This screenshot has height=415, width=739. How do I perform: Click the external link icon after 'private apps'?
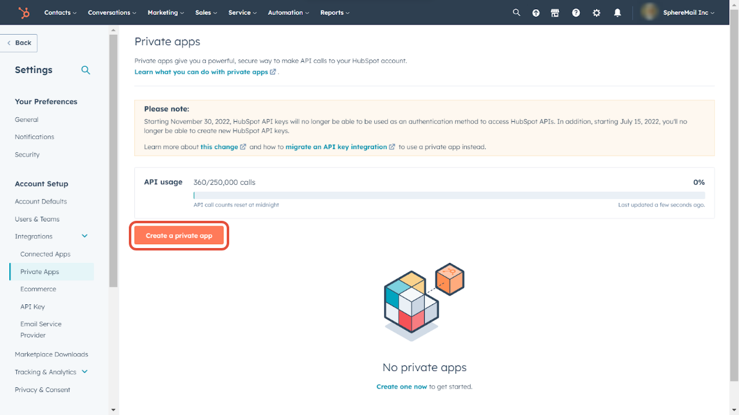coord(273,72)
